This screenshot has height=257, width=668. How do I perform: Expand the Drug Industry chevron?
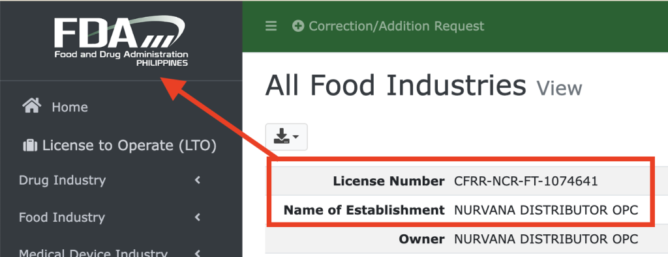[197, 180]
